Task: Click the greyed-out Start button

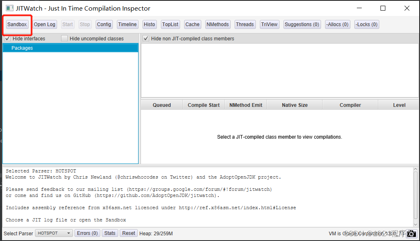Action: pyautogui.click(x=68, y=24)
